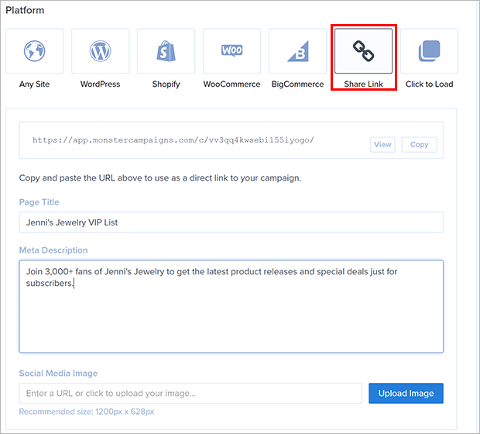Focus the Page Title input field
This screenshot has height=434, width=480.
tap(231, 222)
